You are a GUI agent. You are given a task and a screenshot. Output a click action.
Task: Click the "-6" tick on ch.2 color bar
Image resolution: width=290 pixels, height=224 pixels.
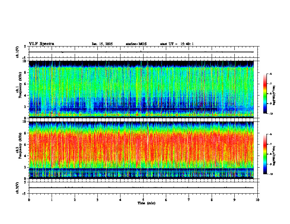pos(270,134)
